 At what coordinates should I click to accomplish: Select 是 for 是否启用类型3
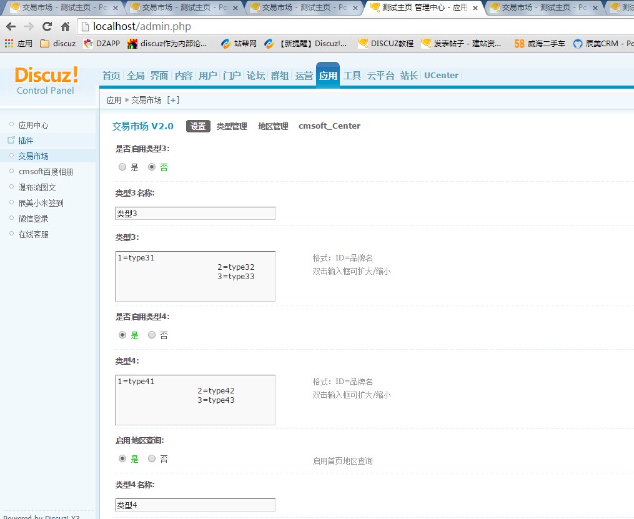(122, 167)
